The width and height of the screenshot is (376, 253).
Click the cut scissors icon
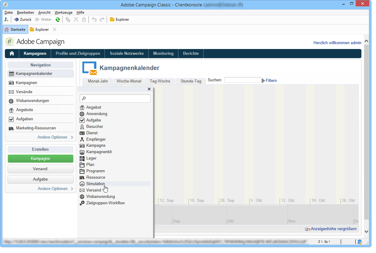[76, 19]
